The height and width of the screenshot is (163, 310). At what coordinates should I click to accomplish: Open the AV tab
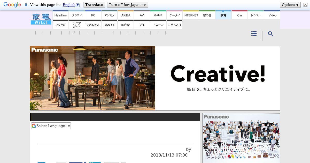point(142,15)
